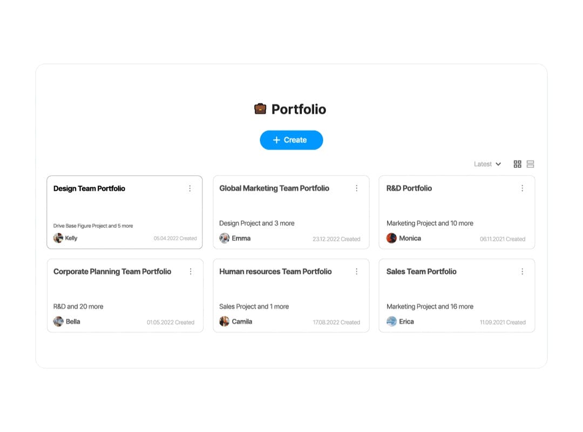Open Global Marketing Team Portfolio options menu
583x432 pixels.
[357, 188]
